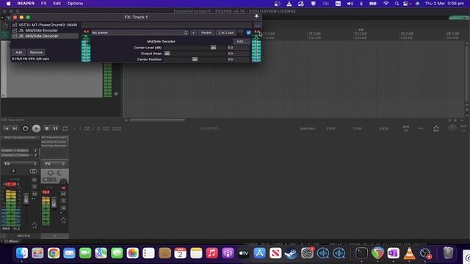The height and width of the screenshot is (264, 470).
Task: Open Maps from the Dock
Action: (x=101, y=253)
